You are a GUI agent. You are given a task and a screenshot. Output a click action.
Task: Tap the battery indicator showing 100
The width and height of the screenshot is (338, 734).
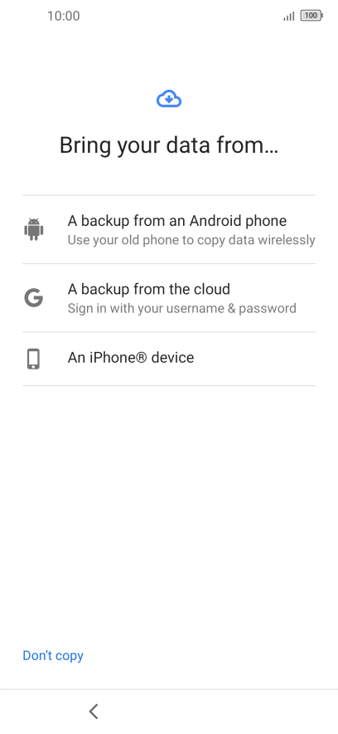(311, 16)
